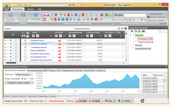The width and height of the screenshot is (171, 107).
Task: Click the URL сайта input field
Action: (135, 15)
